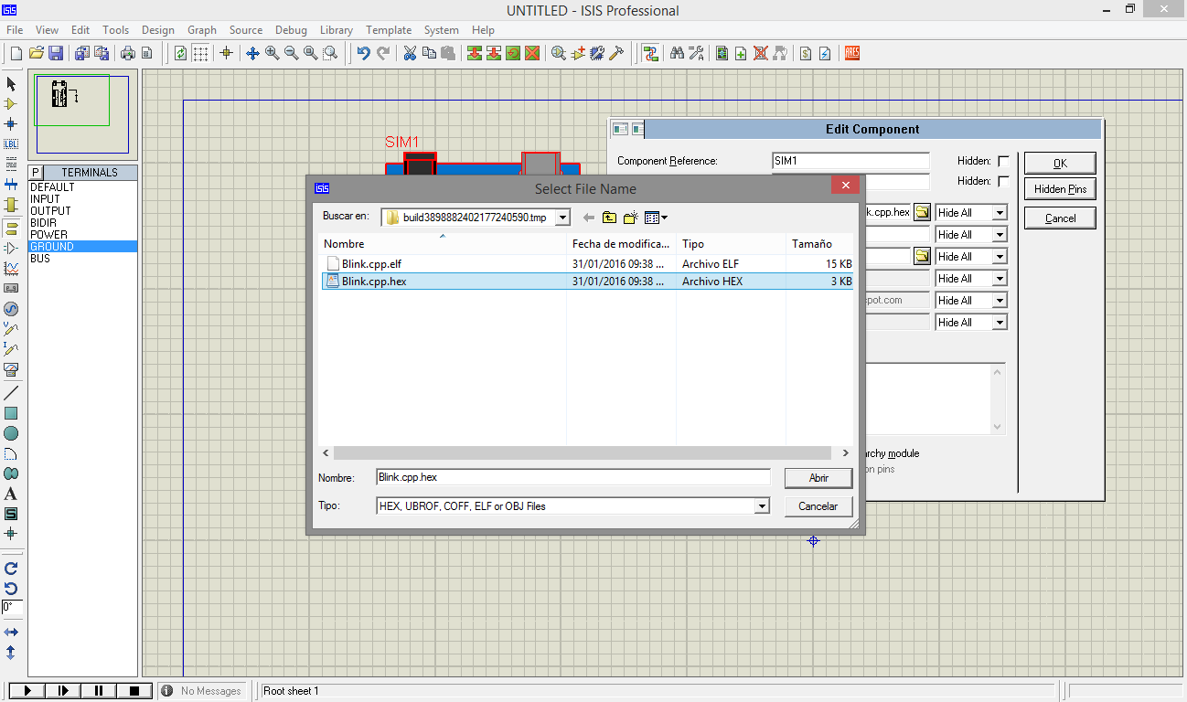The width and height of the screenshot is (1187, 702).
Task: Click the P pick devices button
Action: pos(36,172)
